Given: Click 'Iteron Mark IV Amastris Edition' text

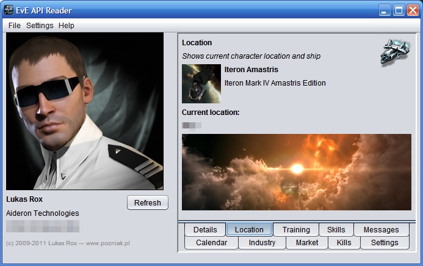Looking at the screenshot, I should pos(275,83).
